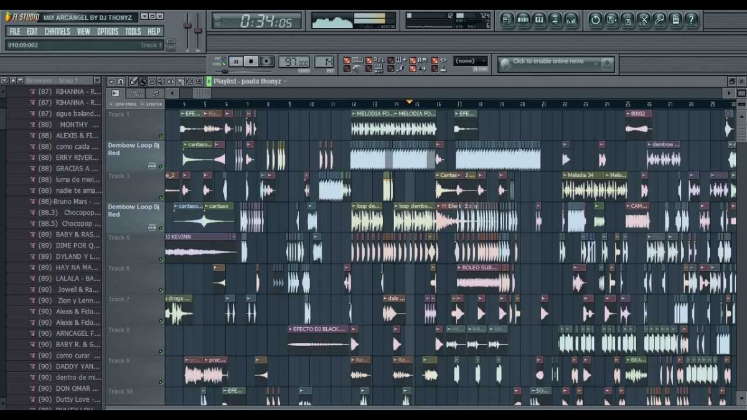Open the Mixer window

[571, 20]
